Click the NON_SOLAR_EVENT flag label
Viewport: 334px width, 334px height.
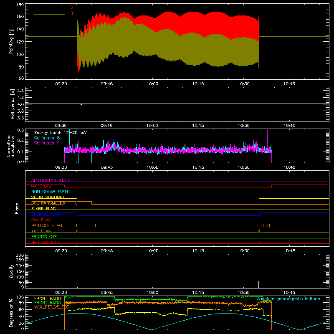(x=51, y=192)
